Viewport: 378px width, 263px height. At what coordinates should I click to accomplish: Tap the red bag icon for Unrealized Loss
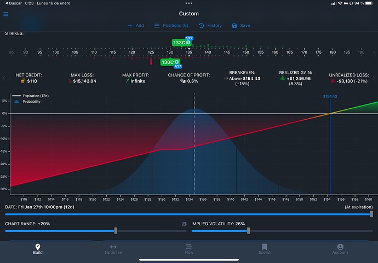click(333, 81)
